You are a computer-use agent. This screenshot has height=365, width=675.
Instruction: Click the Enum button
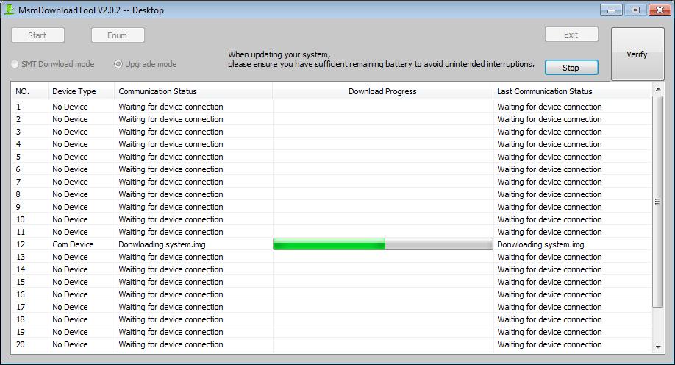coord(118,35)
